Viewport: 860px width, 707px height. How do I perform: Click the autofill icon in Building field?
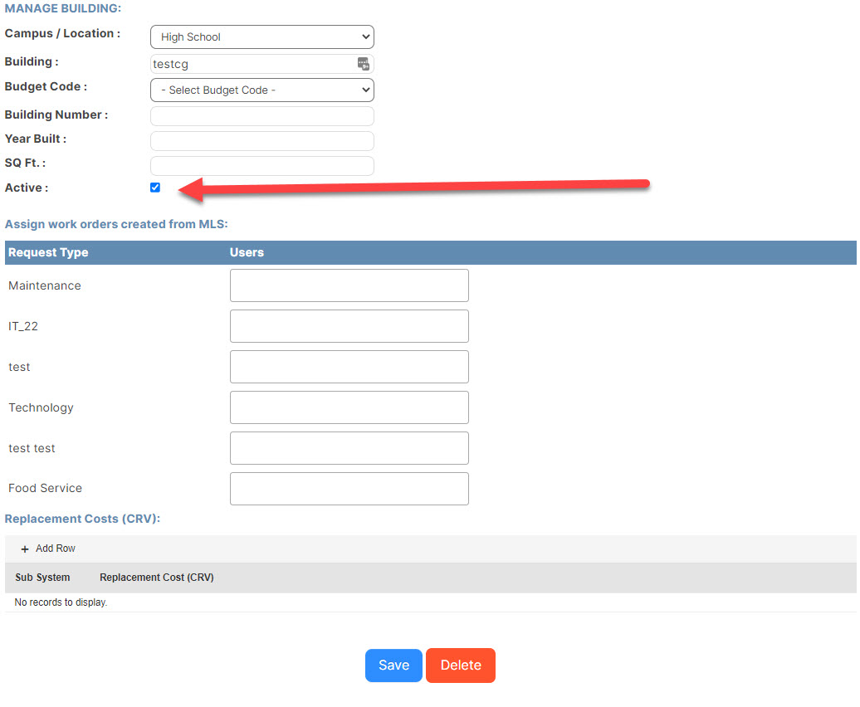[x=363, y=64]
